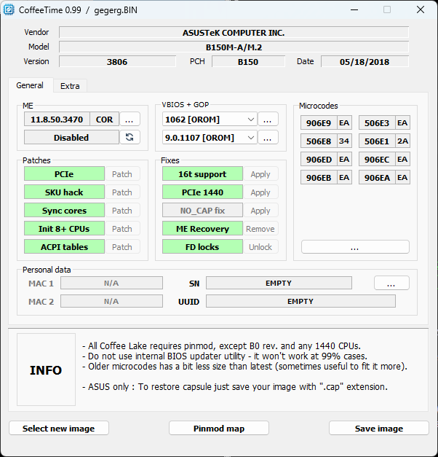438x457 pixels.
Task: Click the ME refresh arrows icon
Action: coord(130,137)
